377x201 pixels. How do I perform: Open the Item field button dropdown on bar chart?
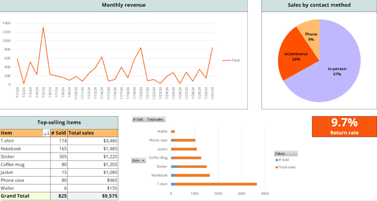(139, 160)
